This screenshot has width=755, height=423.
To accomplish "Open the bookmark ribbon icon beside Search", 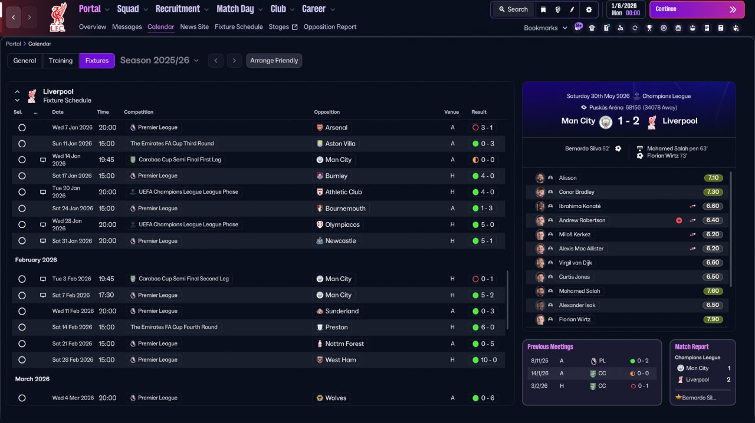I will 543,9.
